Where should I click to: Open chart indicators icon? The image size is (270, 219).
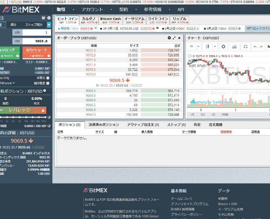[234, 47]
